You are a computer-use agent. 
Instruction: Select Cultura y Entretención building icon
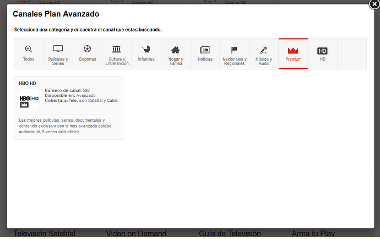coord(117,49)
